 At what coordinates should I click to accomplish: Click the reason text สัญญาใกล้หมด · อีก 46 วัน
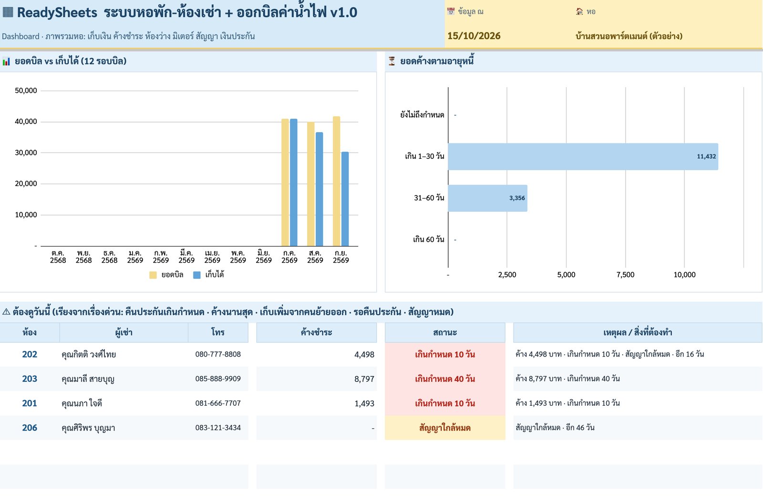[x=555, y=428]
